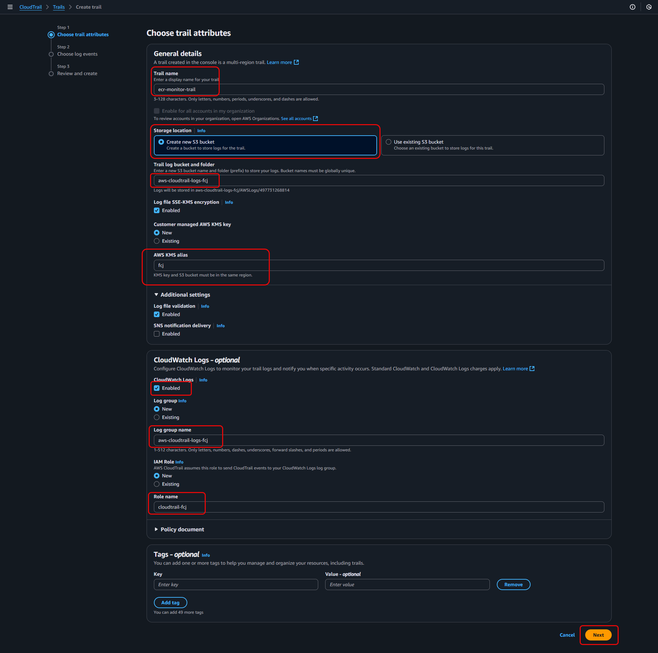Screen dimensions: 658x653
Task: Uncheck Log file validation Enabled
Action: tap(157, 314)
